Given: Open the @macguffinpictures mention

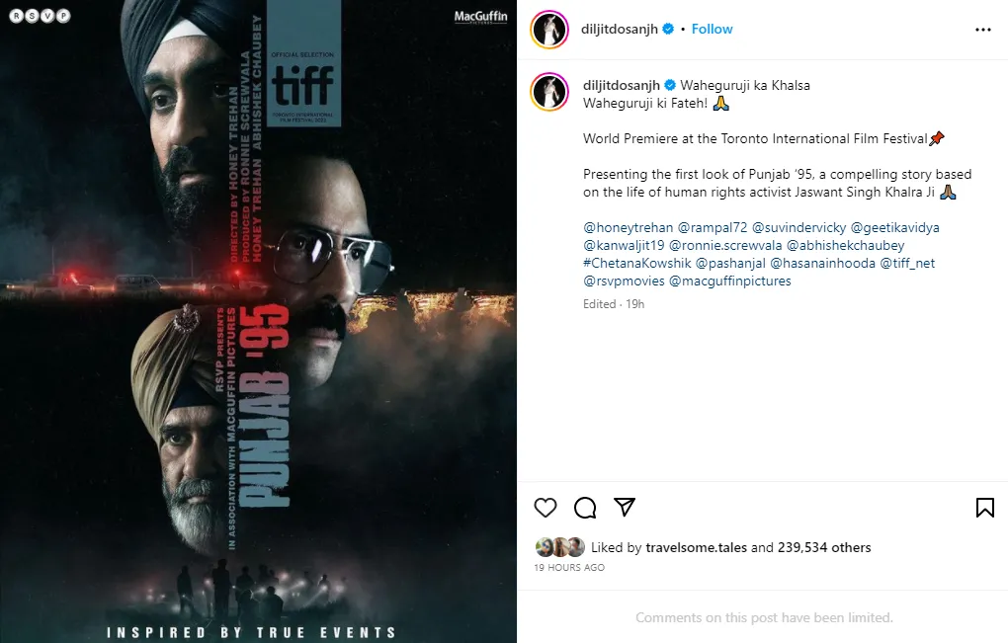Looking at the screenshot, I should 730,281.
